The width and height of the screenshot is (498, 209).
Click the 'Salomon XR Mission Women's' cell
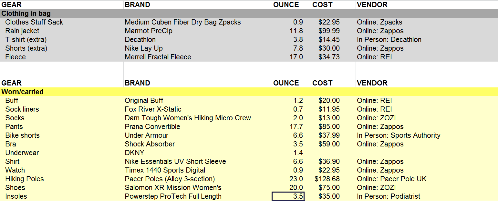click(173, 187)
